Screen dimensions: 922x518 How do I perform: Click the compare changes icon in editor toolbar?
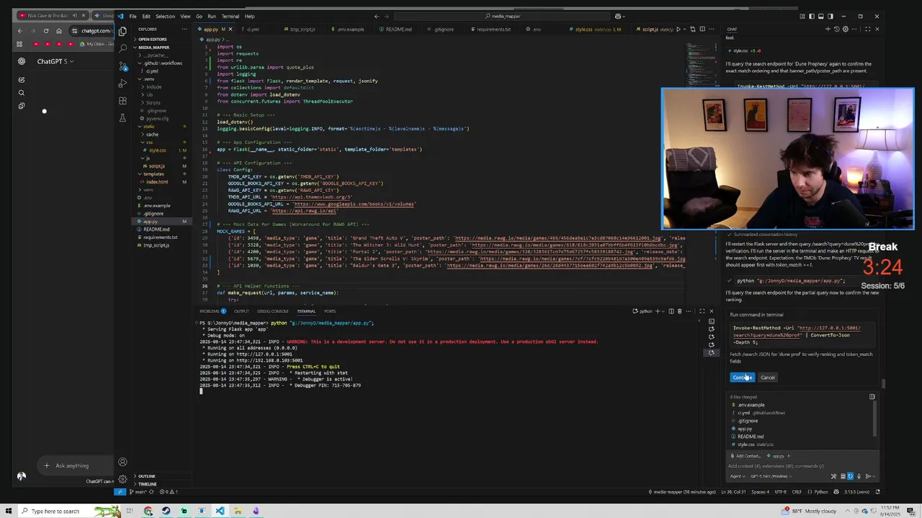pos(694,29)
